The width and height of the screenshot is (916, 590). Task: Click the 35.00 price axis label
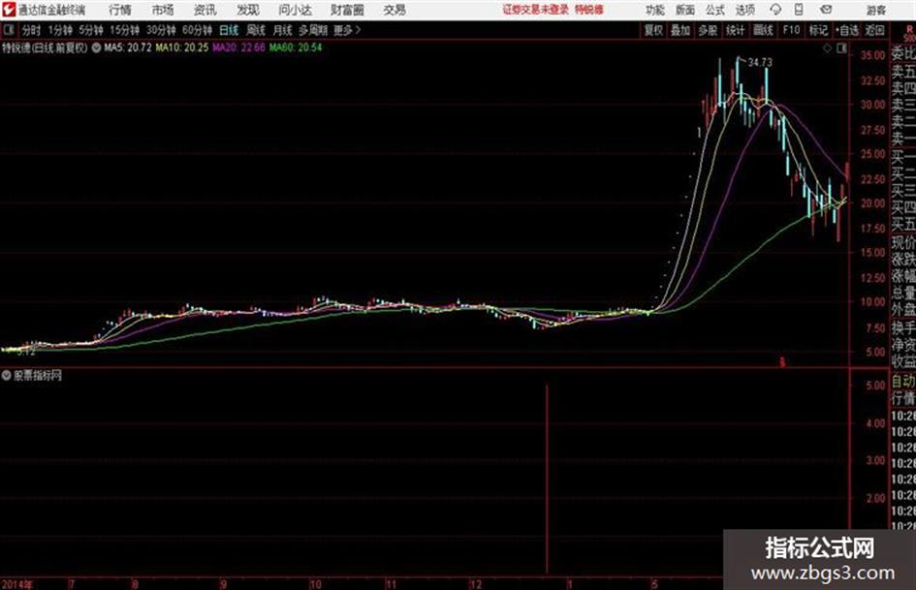click(872, 55)
